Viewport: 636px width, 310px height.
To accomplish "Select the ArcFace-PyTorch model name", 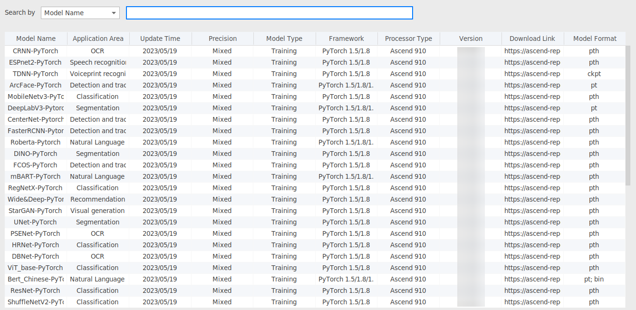I will click(x=36, y=85).
